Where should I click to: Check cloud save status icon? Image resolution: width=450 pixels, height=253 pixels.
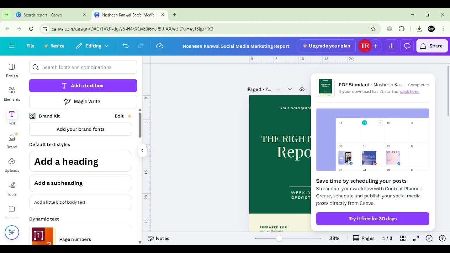click(160, 46)
